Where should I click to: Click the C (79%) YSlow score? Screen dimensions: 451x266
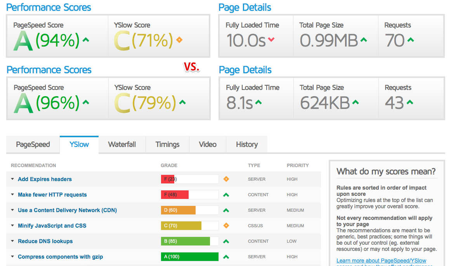(x=145, y=103)
